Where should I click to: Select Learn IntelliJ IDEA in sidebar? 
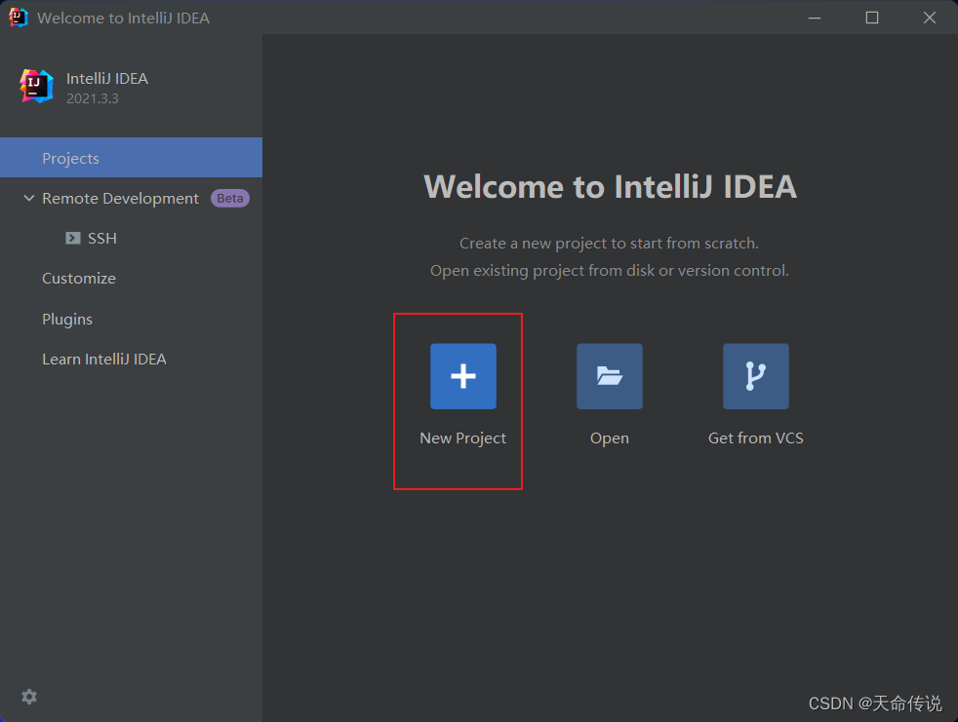click(x=103, y=359)
